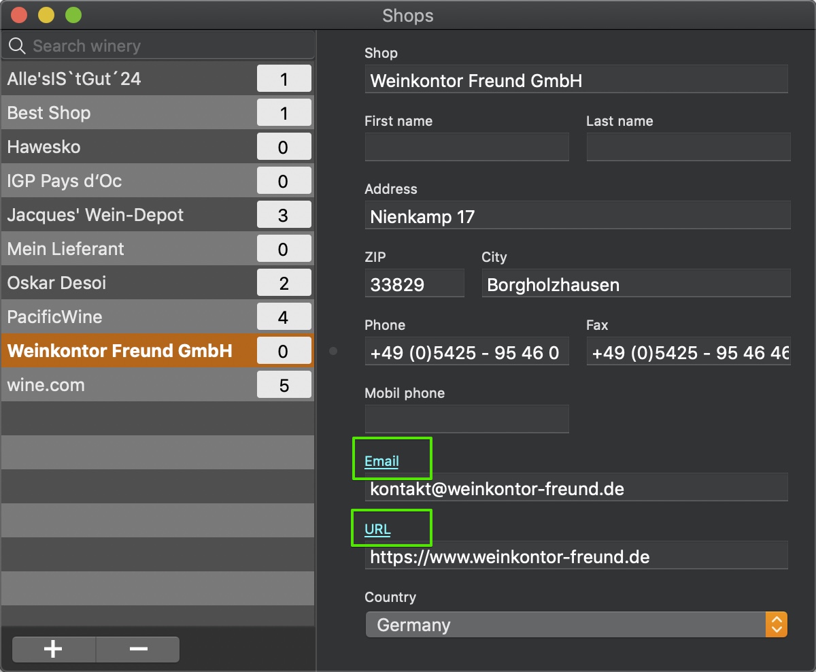Click the Phone number field
Screen dimensions: 816x672
point(466,352)
